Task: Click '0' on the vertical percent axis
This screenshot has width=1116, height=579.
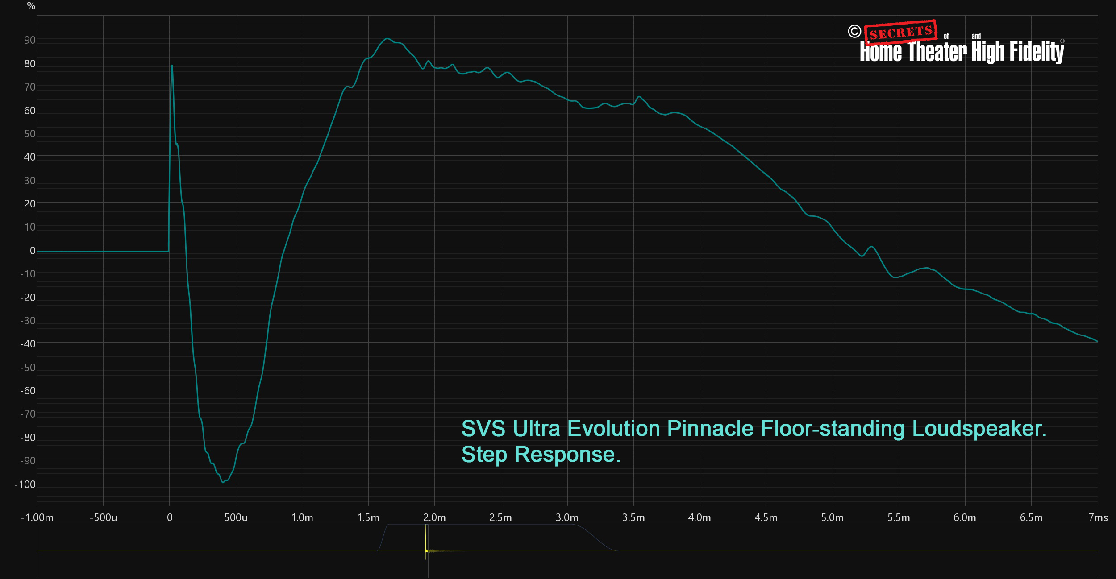Action: pos(33,251)
